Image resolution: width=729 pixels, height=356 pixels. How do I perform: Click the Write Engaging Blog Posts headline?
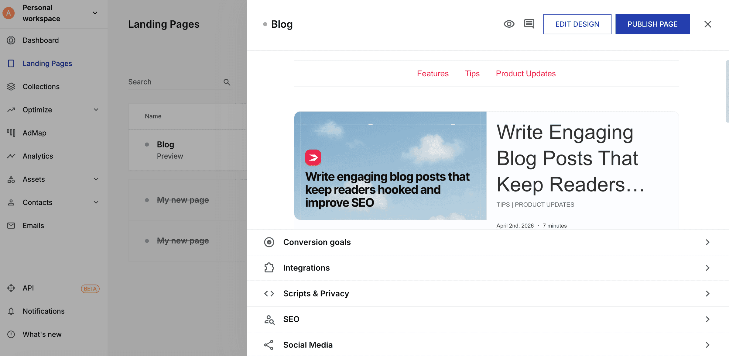tap(570, 158)
